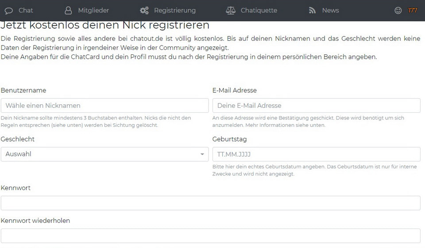The height and width of the screenshot is (248, 425).
Task: Open the Chatiquette rules link
Action: coord(259,10)
